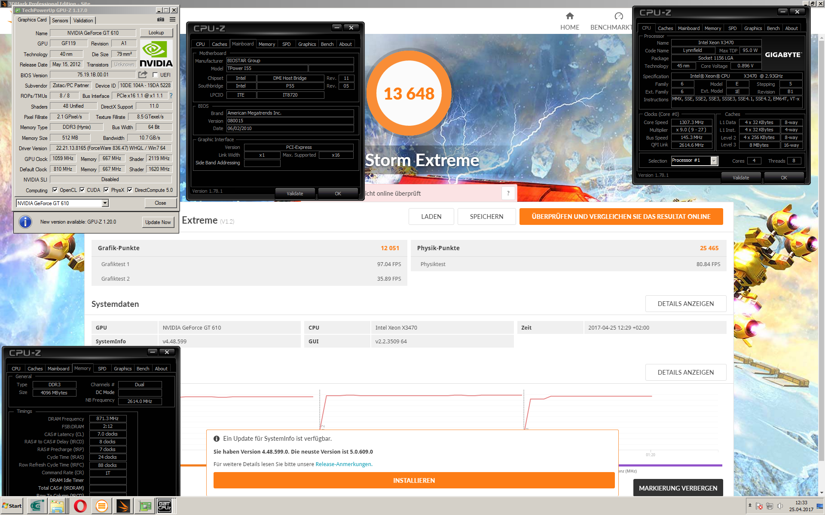Image resolution: width=825 pixels, height=515 pixels.
Task: Show hidden tray icons chevron
Action: tap(750, 506)
